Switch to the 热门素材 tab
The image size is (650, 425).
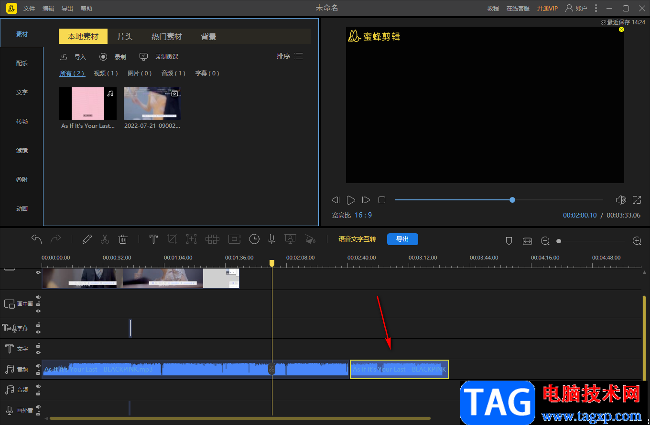pos(167,37)
